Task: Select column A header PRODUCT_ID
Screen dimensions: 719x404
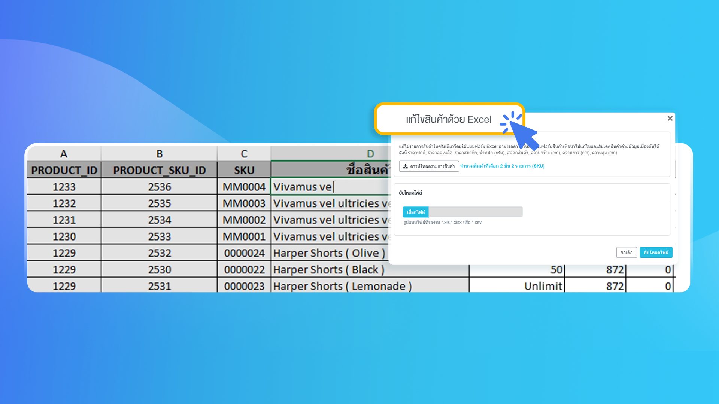Action: click(x=64, y=170)
